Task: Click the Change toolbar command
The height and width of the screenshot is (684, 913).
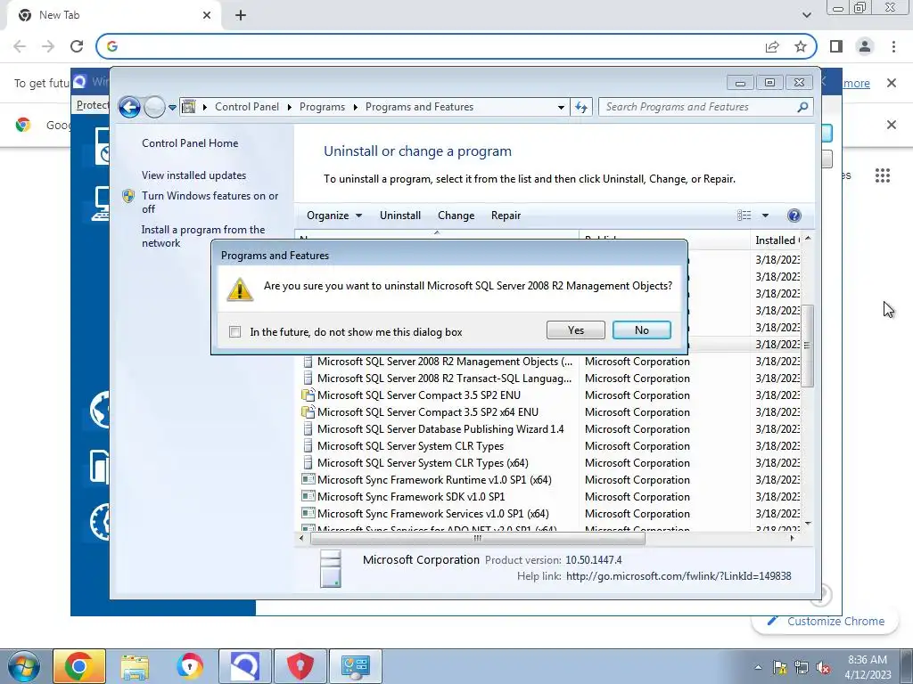Action: [x=456, y=216]
